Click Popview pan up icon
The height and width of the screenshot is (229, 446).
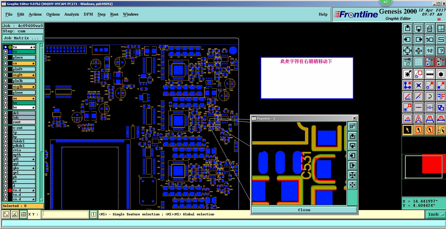point(353,136)
